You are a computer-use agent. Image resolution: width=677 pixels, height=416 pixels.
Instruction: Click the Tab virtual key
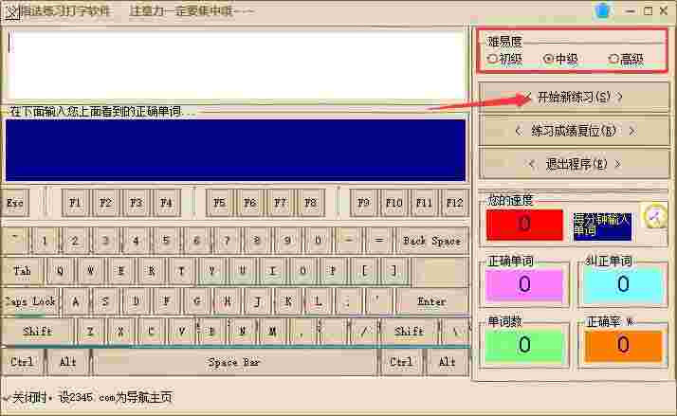click(x=22, y=271)
